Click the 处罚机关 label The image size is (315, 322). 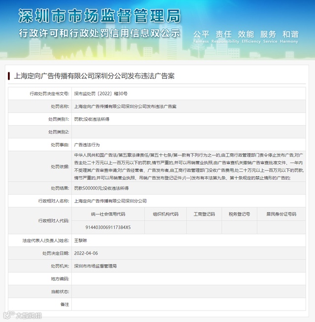point(60,266)
